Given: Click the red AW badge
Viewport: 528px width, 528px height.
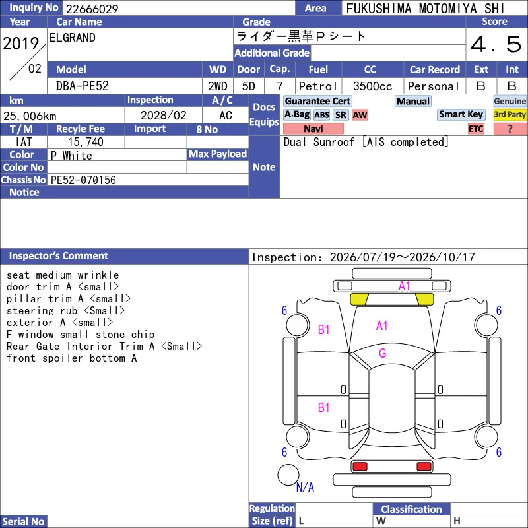Looking at the screenshot, I should (360, 115).
